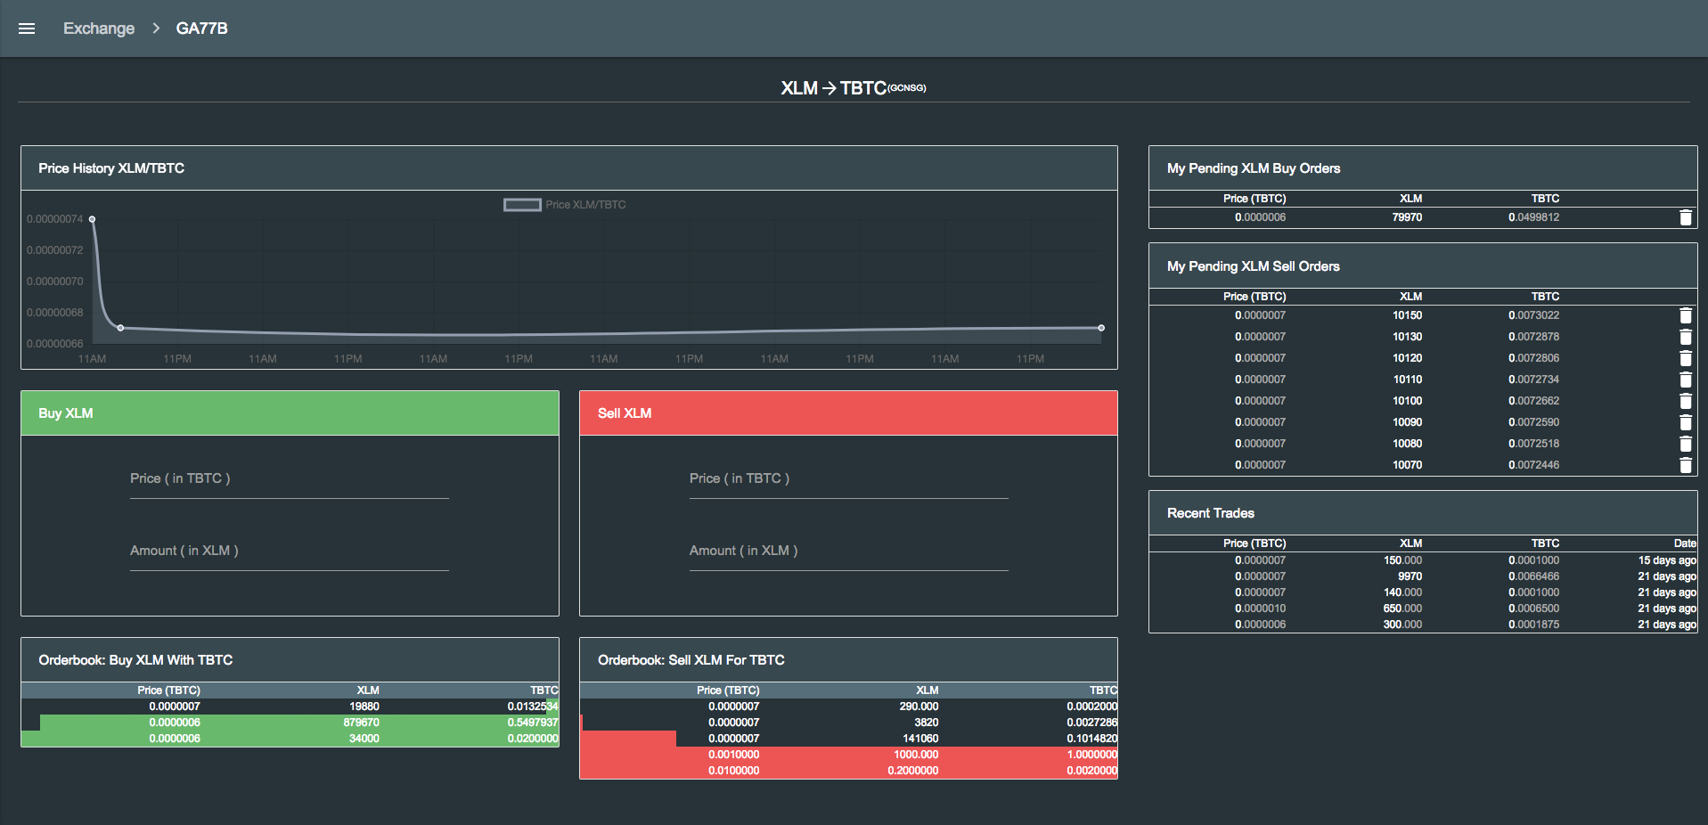Click the Buy XLM green header
The height and width of the screenshot is (825, 1708).
[x=290, y=413]
